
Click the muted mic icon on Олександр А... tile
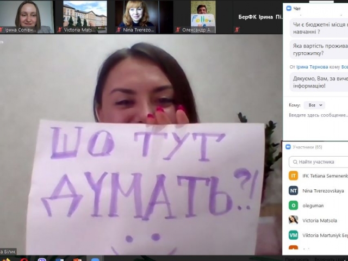[x=178, y=30]
